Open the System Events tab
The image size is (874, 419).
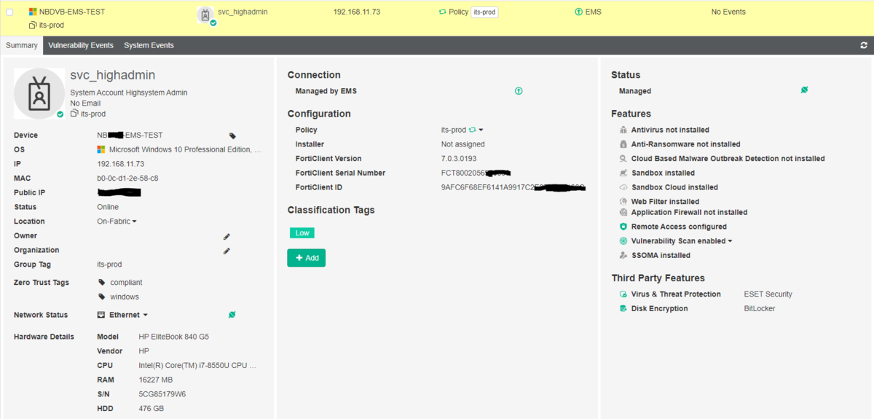[149, 45]
